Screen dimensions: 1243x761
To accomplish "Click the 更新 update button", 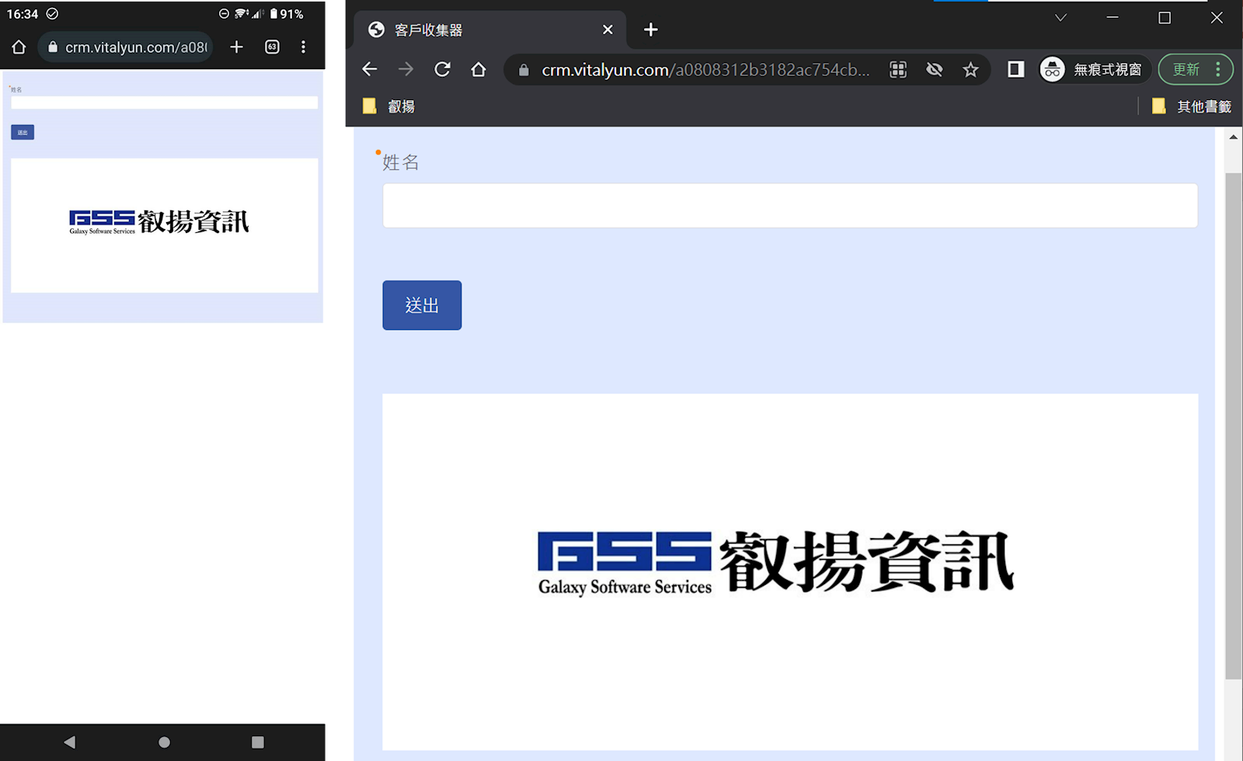I will [1186, 69].
